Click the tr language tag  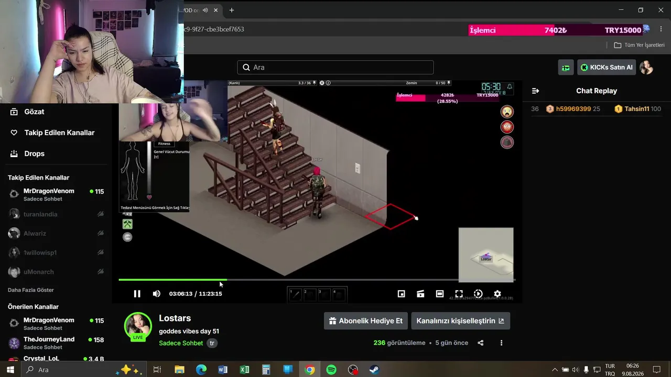click(x=212, y=343)
